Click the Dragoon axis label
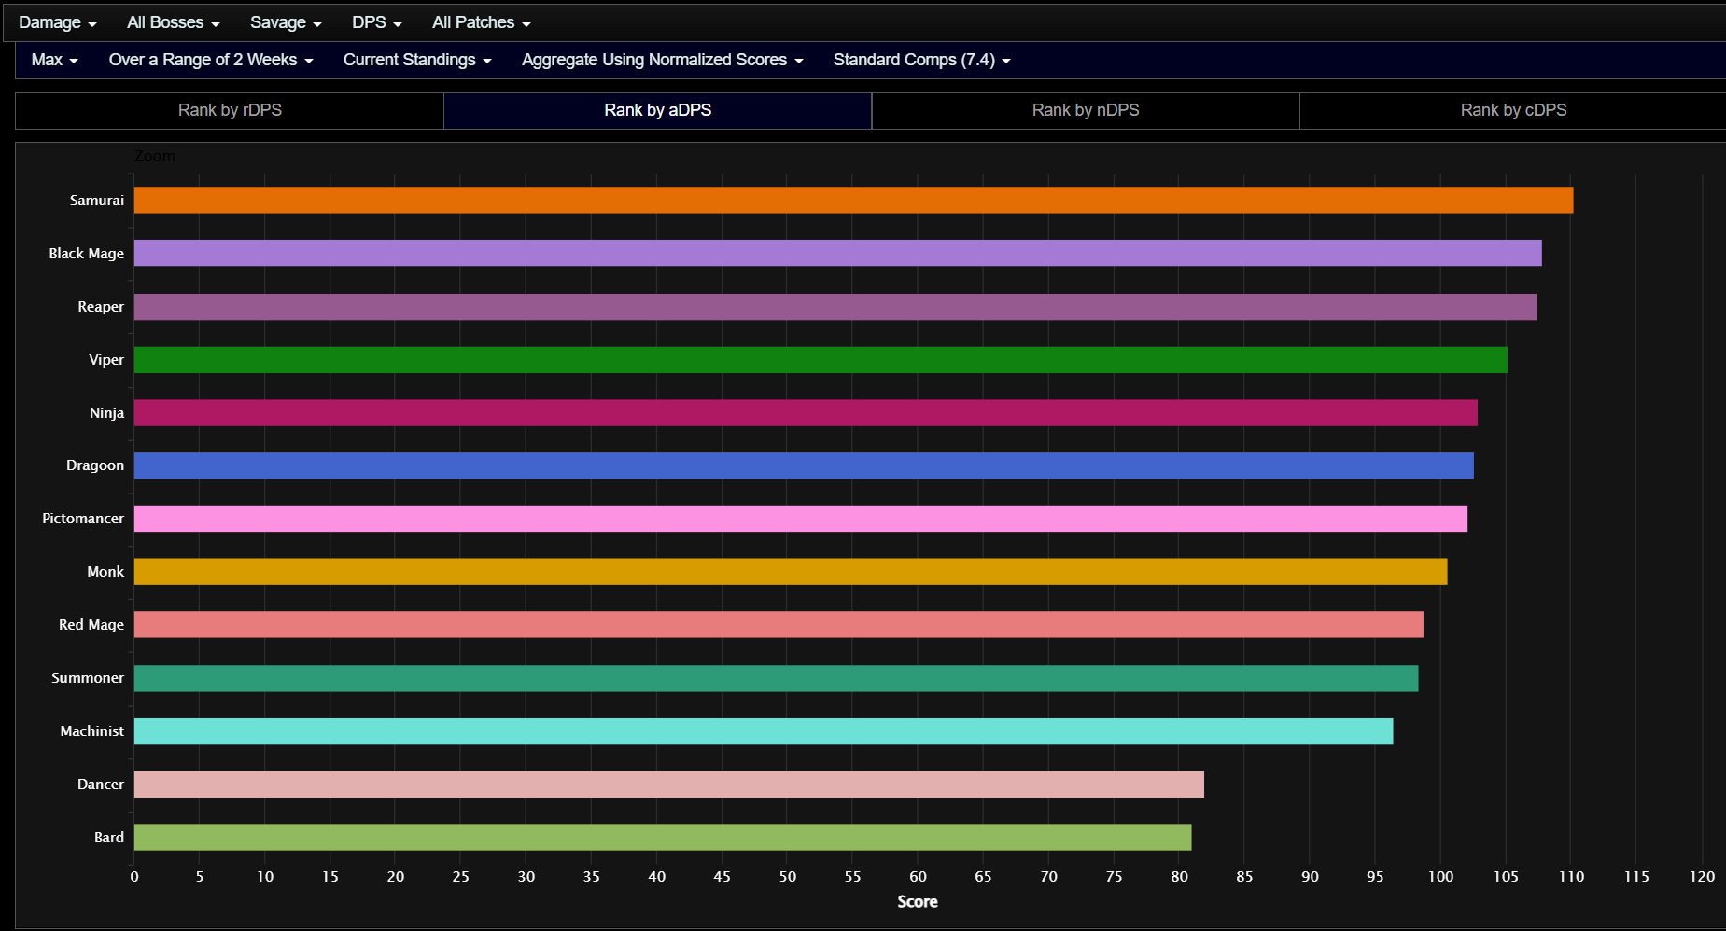1726x931 pixels. pos(95,465)
